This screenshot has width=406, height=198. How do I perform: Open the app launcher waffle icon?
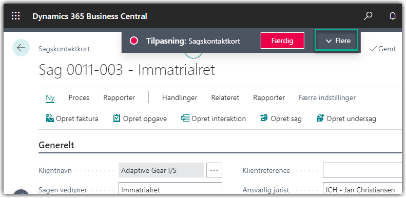pos(16,16)
